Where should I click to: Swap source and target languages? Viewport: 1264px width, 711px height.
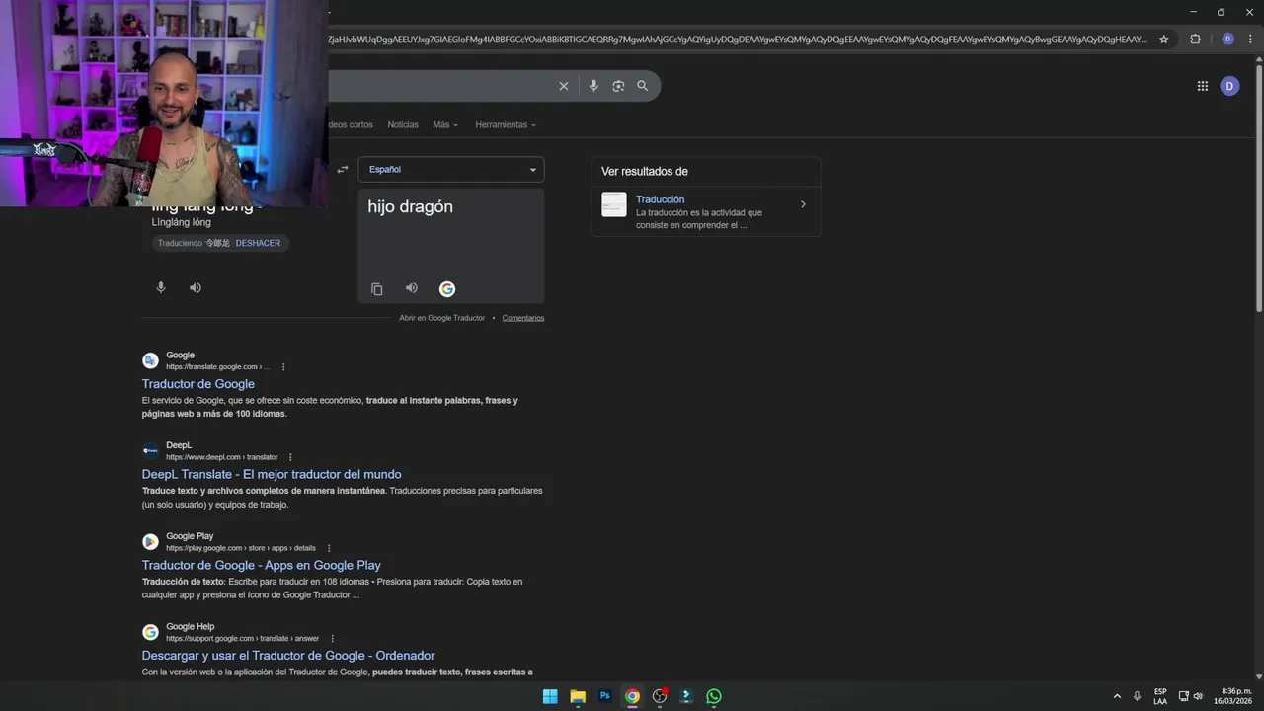(x=343, y=169)
